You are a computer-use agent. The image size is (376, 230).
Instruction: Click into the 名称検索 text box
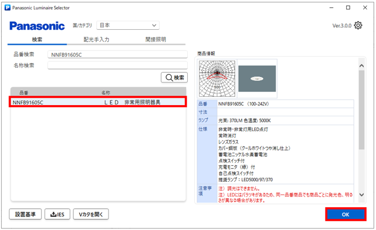pos(117,65)
